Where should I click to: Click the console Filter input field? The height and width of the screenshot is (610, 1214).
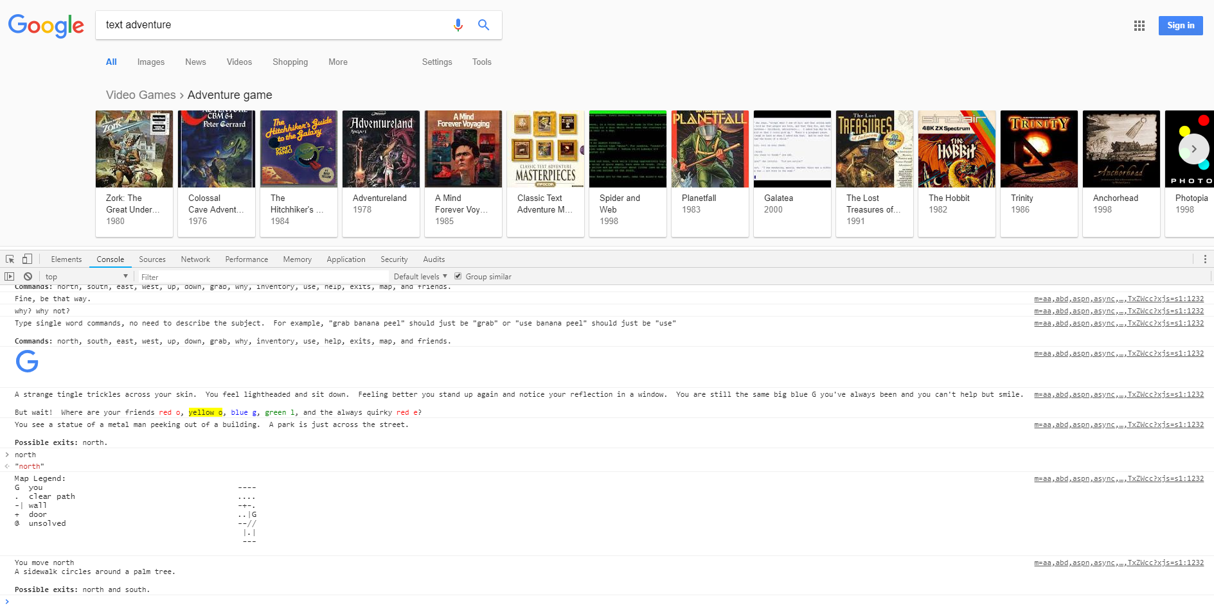tap(257, 276)
